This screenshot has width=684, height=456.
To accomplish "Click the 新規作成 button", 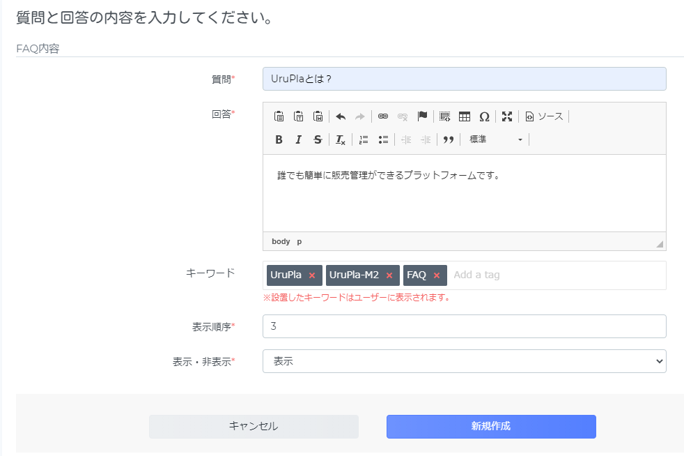I will [491, 426].
